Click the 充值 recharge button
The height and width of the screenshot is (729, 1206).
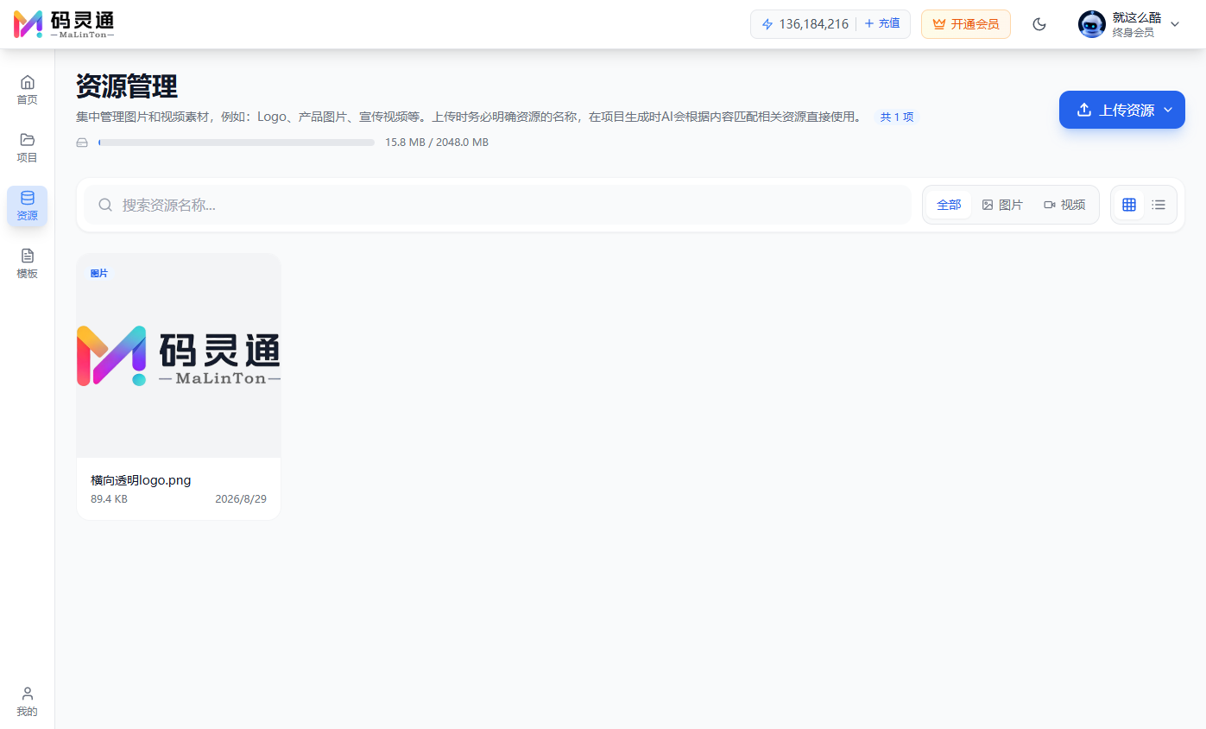(x=882, y=24)
